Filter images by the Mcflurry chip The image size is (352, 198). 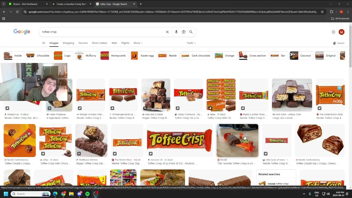click(86, 56)
